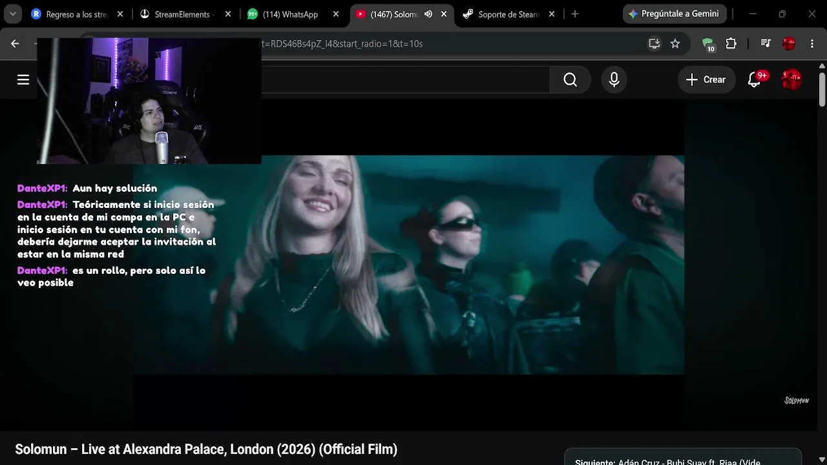Image resolution: width=827 pixels, height=465 pixels.
Task: Close the WhatsApp tab
Action: tap(335, 14)
